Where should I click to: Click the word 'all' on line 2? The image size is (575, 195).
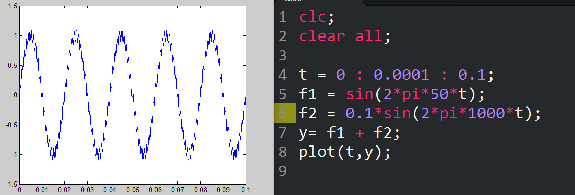pyautogui.click(x=368, y=36)
